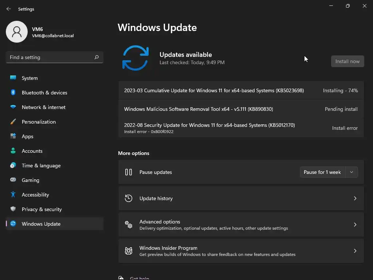Click the Install error status label
This screenshot has height=280, width=373.
tap(345, 128)
